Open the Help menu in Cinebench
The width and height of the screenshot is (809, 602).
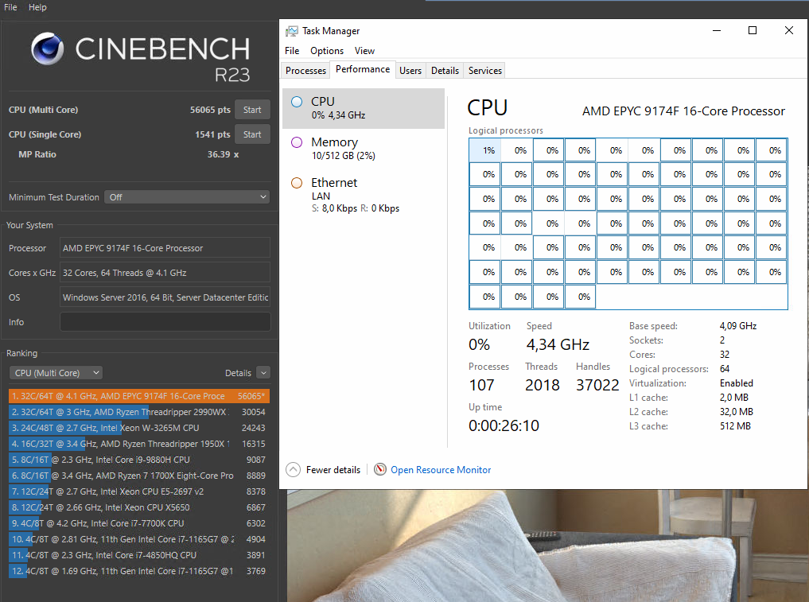point(37,6)
